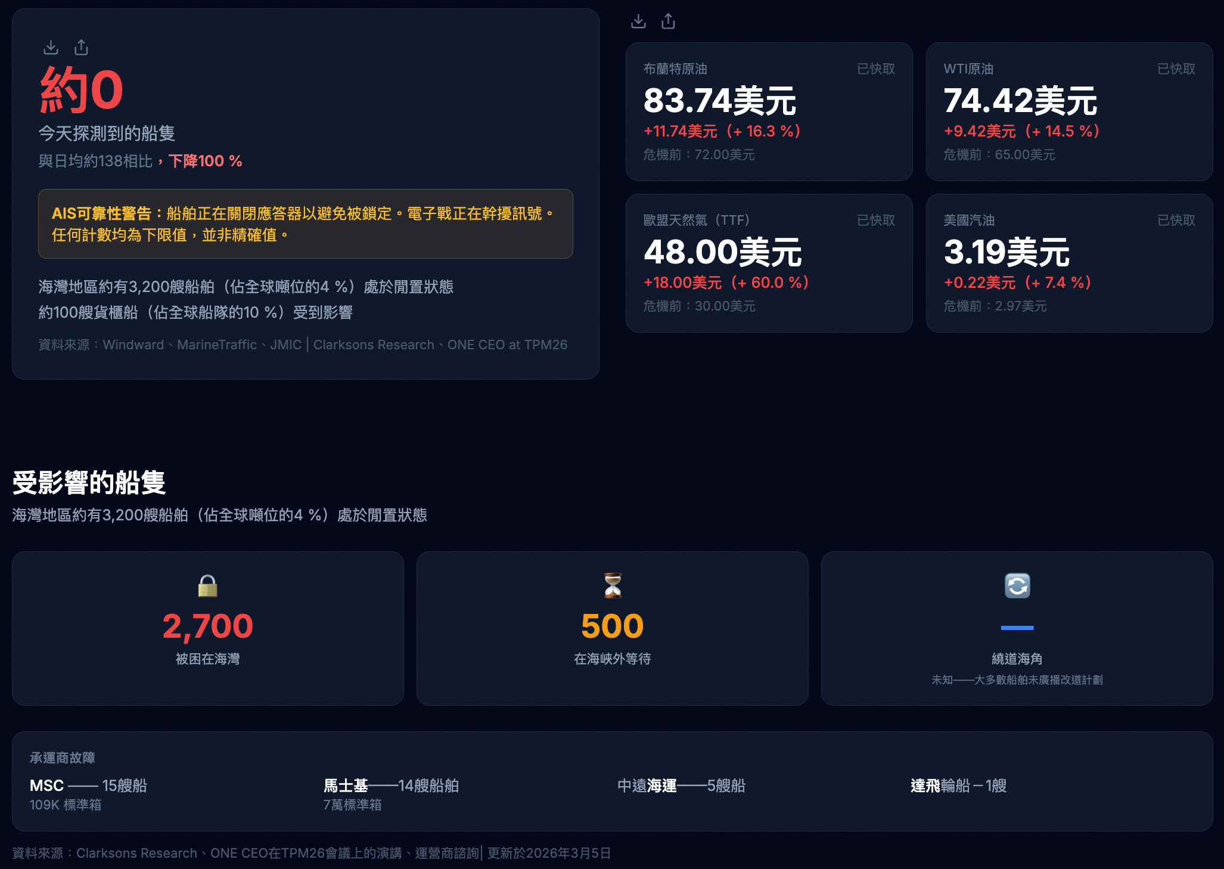This screenshot has width=1224, height=869.
Task: Click the blue dash under refresh icon
Action: coord(1017,628)
